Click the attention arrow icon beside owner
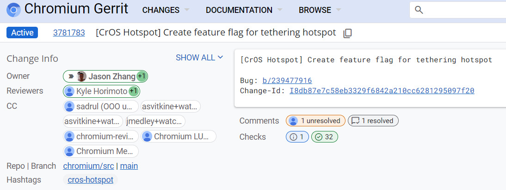The height and width of the screenshot is (190, 506). pos(71,76)
